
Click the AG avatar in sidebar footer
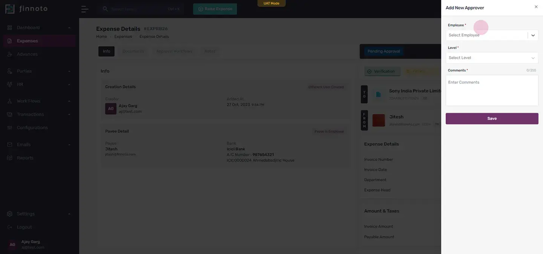tap(12, 245)
